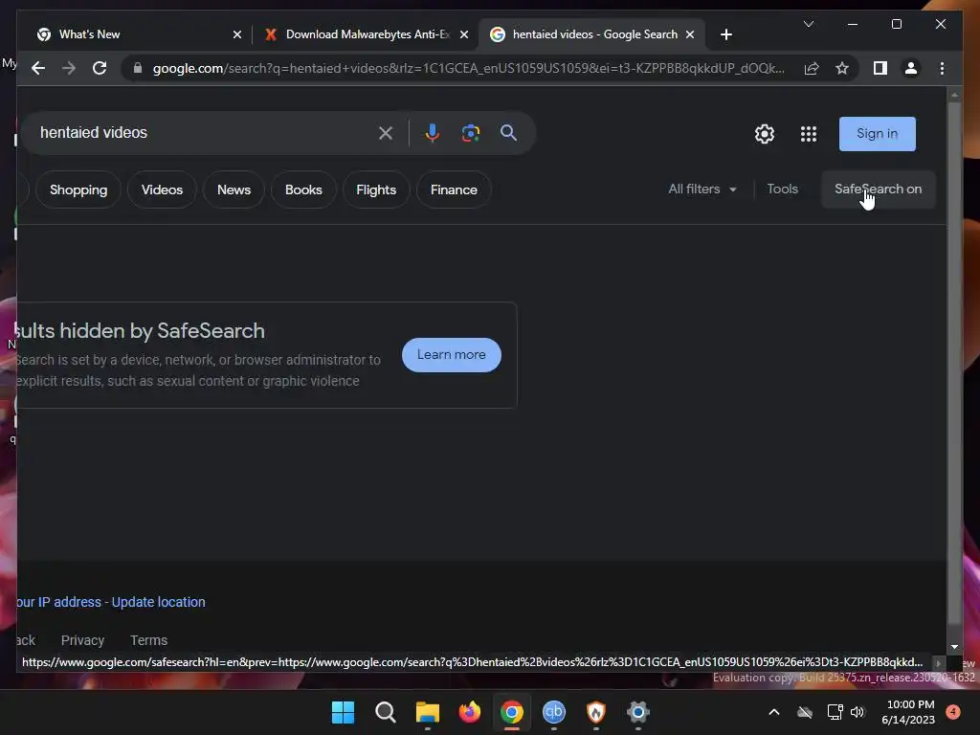Open Chrome three-dot menu
Screen dimensions: 980x735
pos(942,68)
